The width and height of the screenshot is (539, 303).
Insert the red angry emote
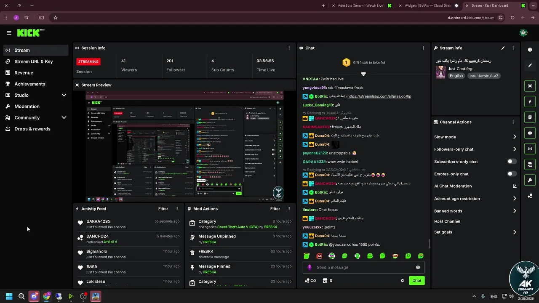(x=319, y=256)
